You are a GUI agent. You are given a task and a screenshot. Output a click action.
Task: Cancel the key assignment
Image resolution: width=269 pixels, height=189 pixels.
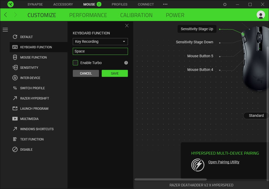click(86, 73)
